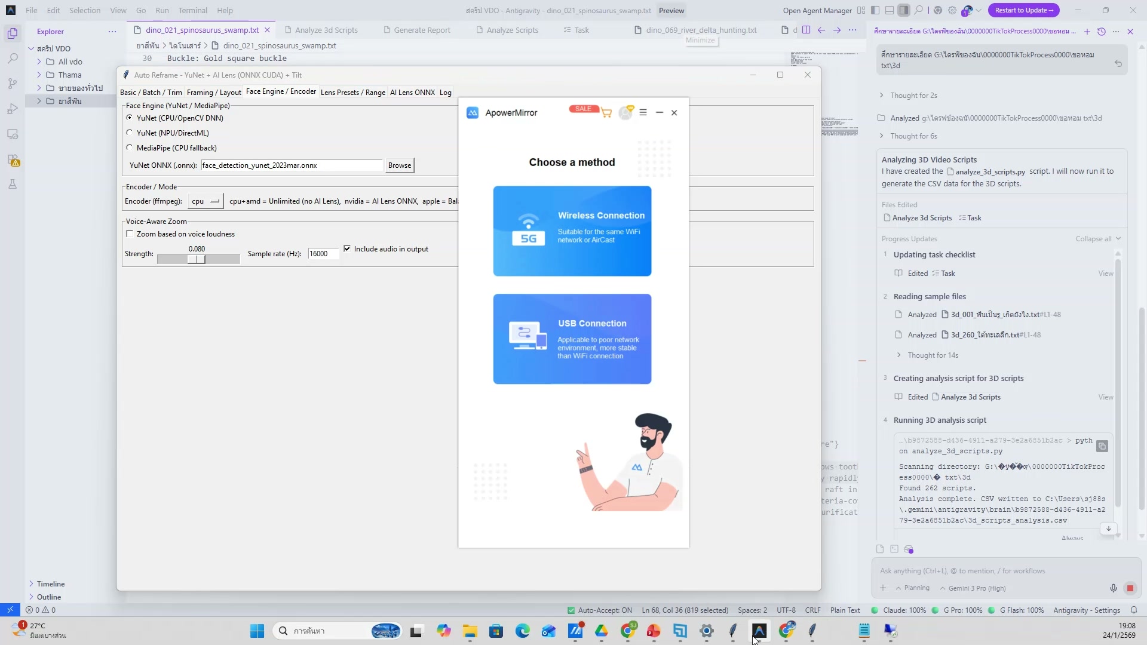
Task: Start a new agent conversation with the plus icon
Action: [1087, 32]
